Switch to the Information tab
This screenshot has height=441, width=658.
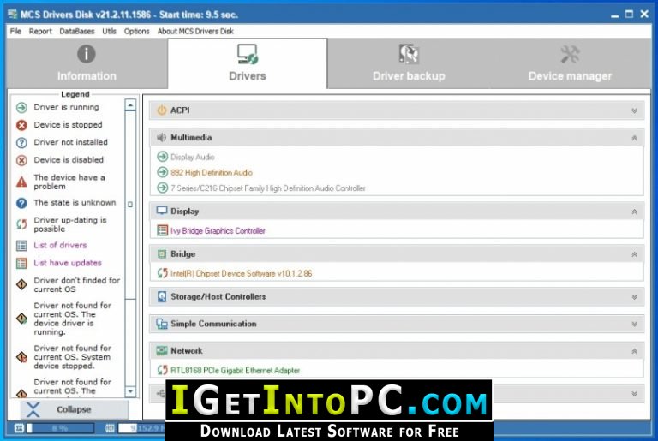pos(87,63)
